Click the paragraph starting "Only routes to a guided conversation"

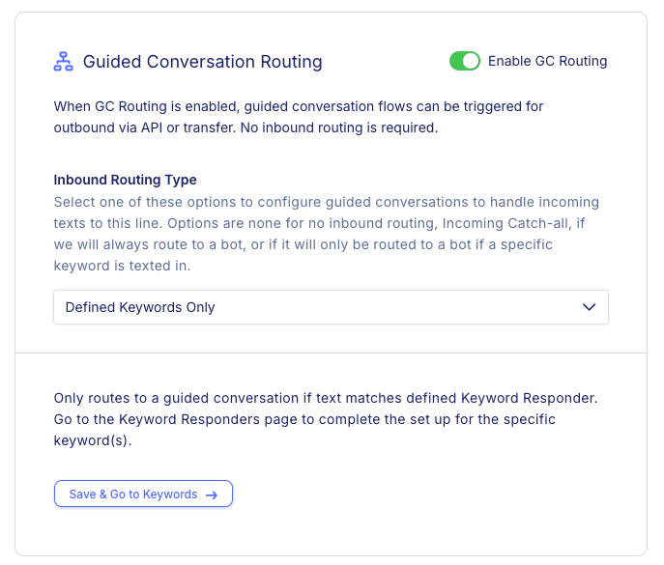pyautogui.click(x=325, y=419)
